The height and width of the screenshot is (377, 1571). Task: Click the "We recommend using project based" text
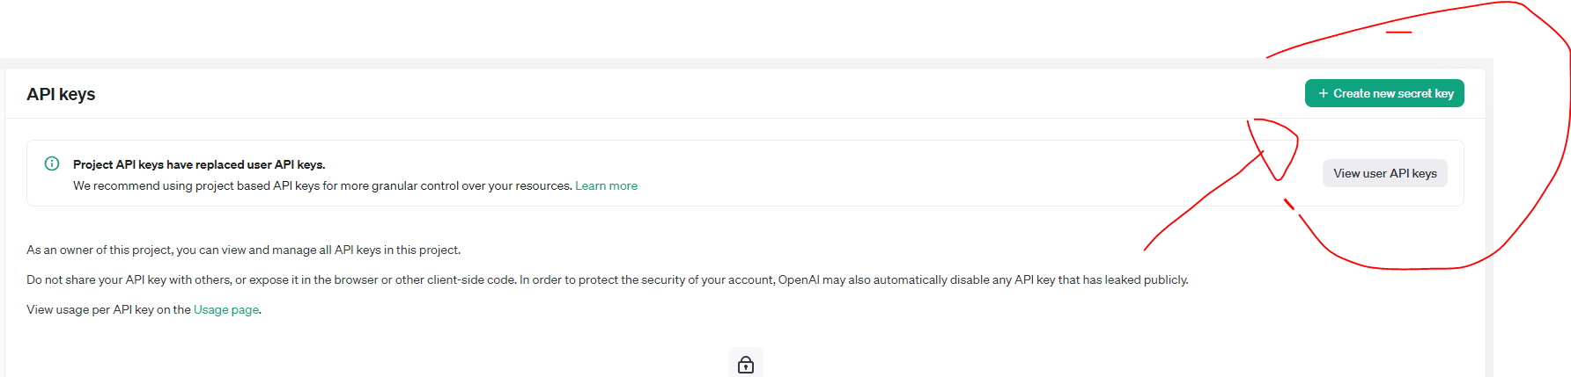click(x=176, y=185)
